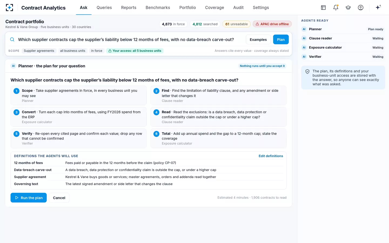Select plan step 6 Total card
Image resolution: width=389 pixels, height=243 pixels.
pyautogui.click(x=219, y=138)
